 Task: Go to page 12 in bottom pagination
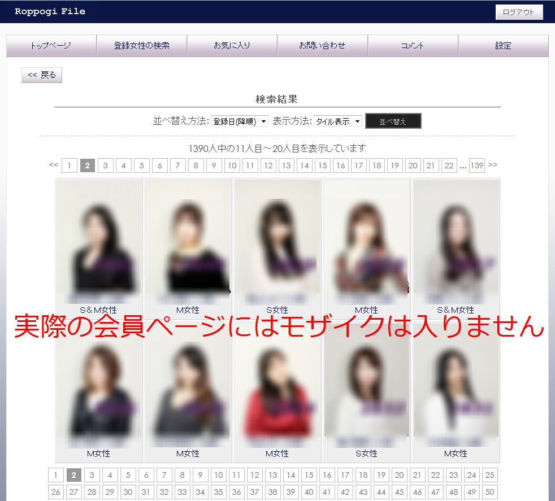[x=255, y=475]
